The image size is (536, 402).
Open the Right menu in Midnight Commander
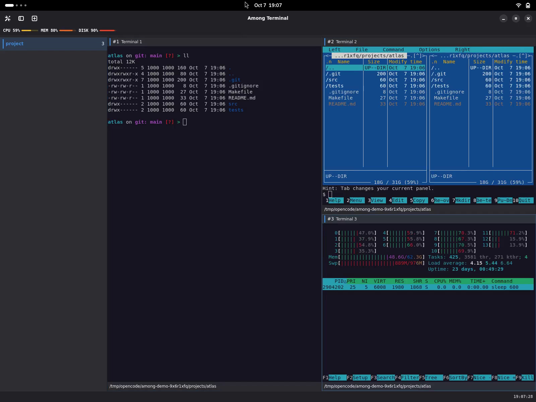tap(463, 50)
